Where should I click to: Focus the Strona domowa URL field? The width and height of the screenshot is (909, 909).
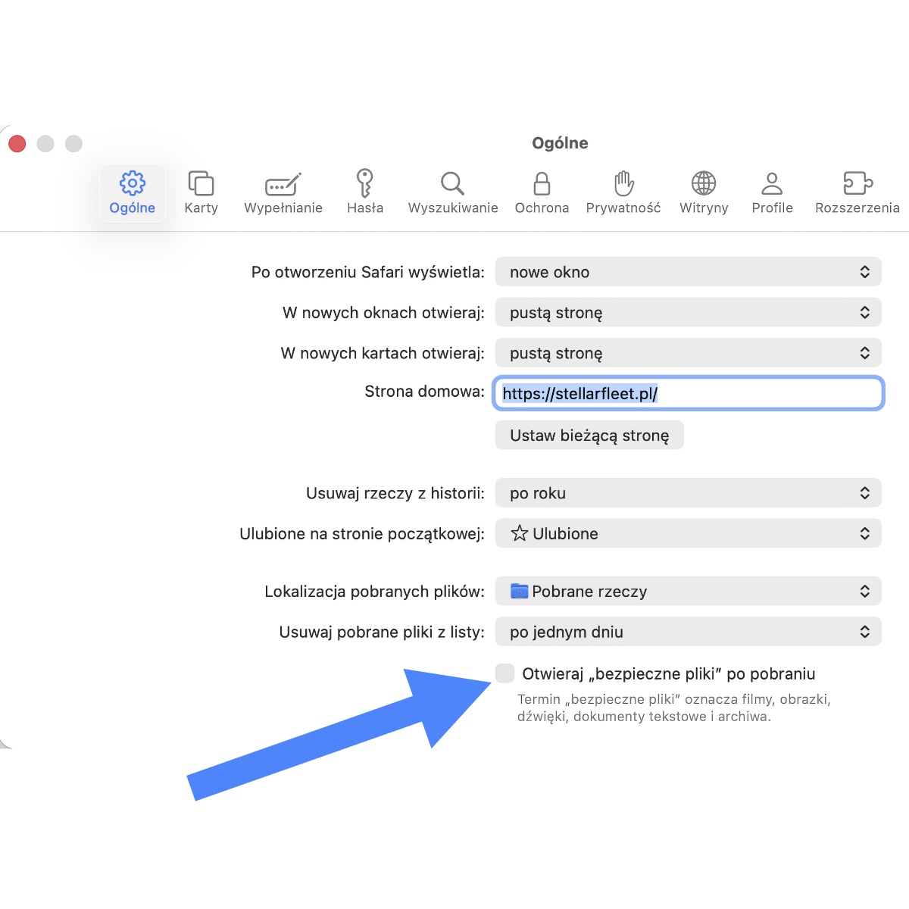(x=689, y=393)
